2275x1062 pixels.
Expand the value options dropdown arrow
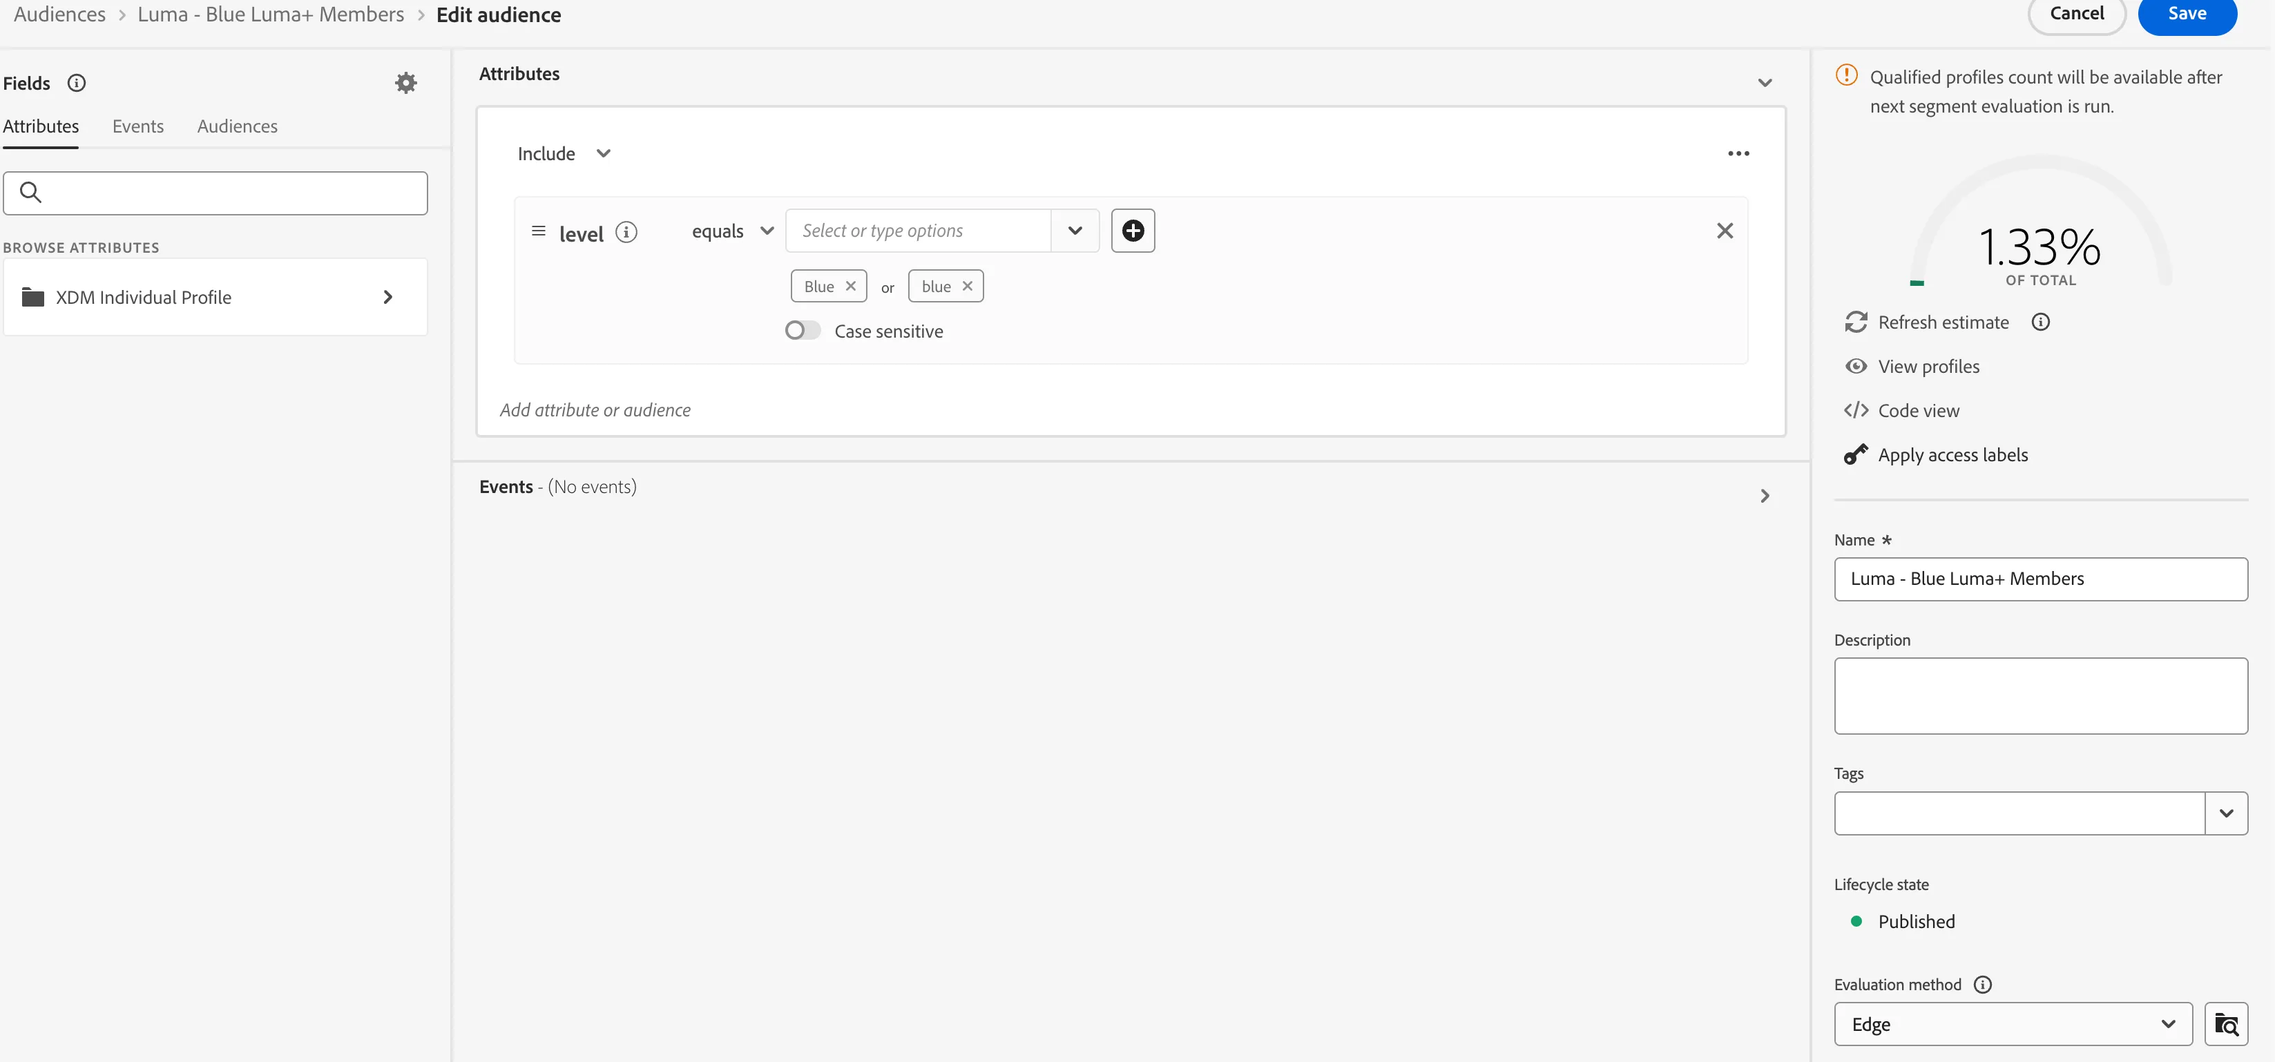pyautogui.click(x=1075, y=231)
